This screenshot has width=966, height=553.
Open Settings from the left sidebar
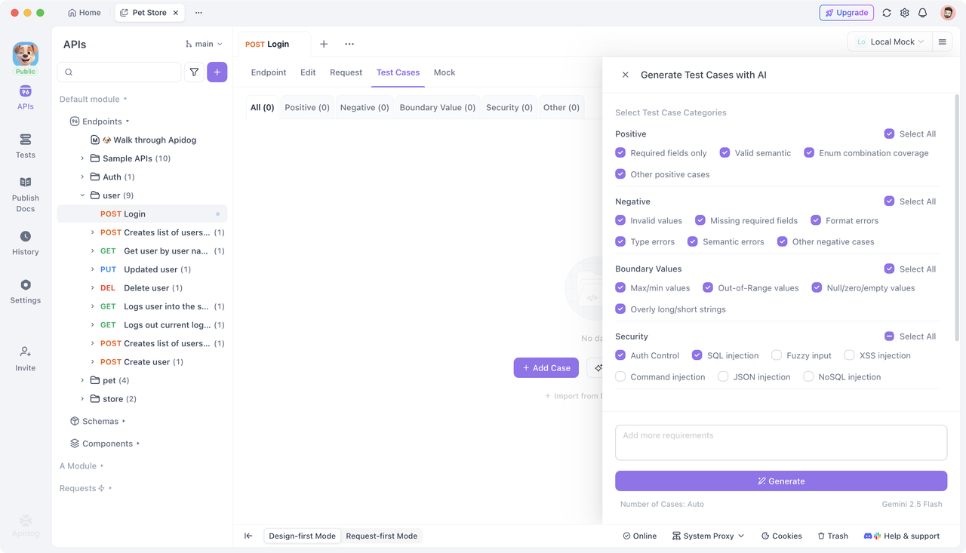click(x=25, y=293)
